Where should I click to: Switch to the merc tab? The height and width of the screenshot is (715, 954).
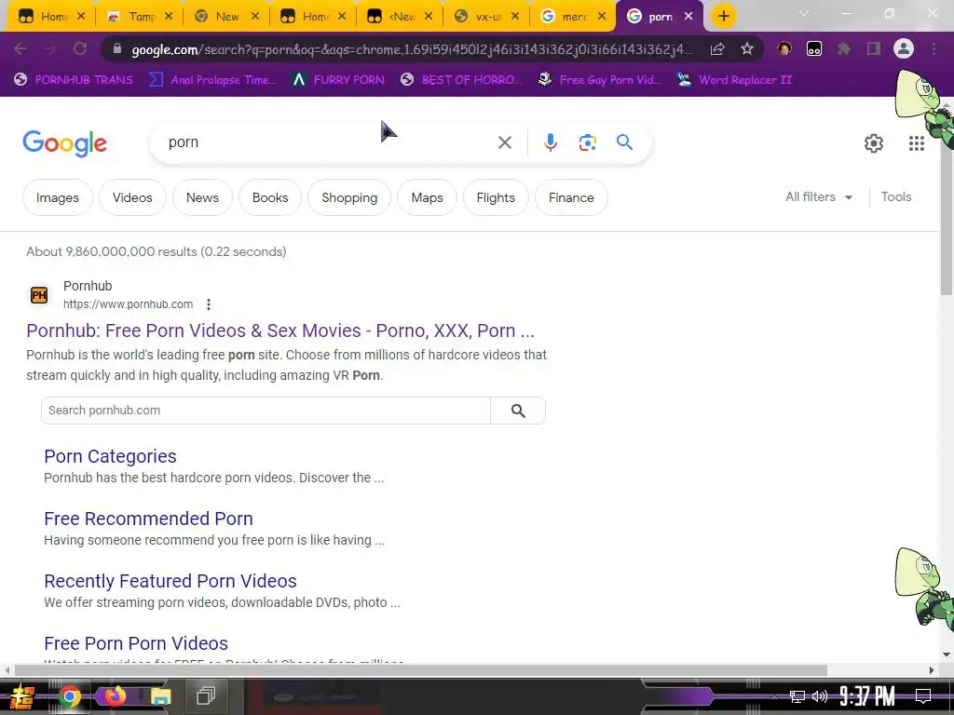pos(574,17)
